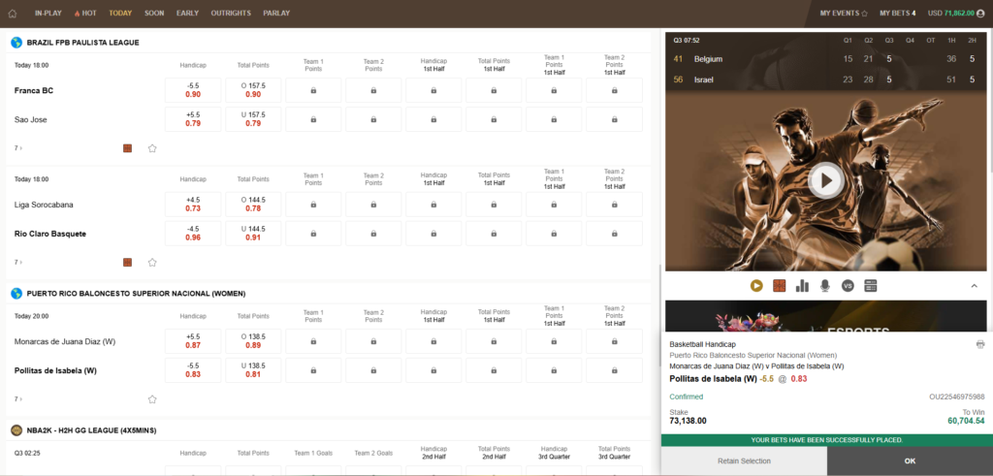Expand more markets for Liga Sorocabana match

click(x=18, y=262)
